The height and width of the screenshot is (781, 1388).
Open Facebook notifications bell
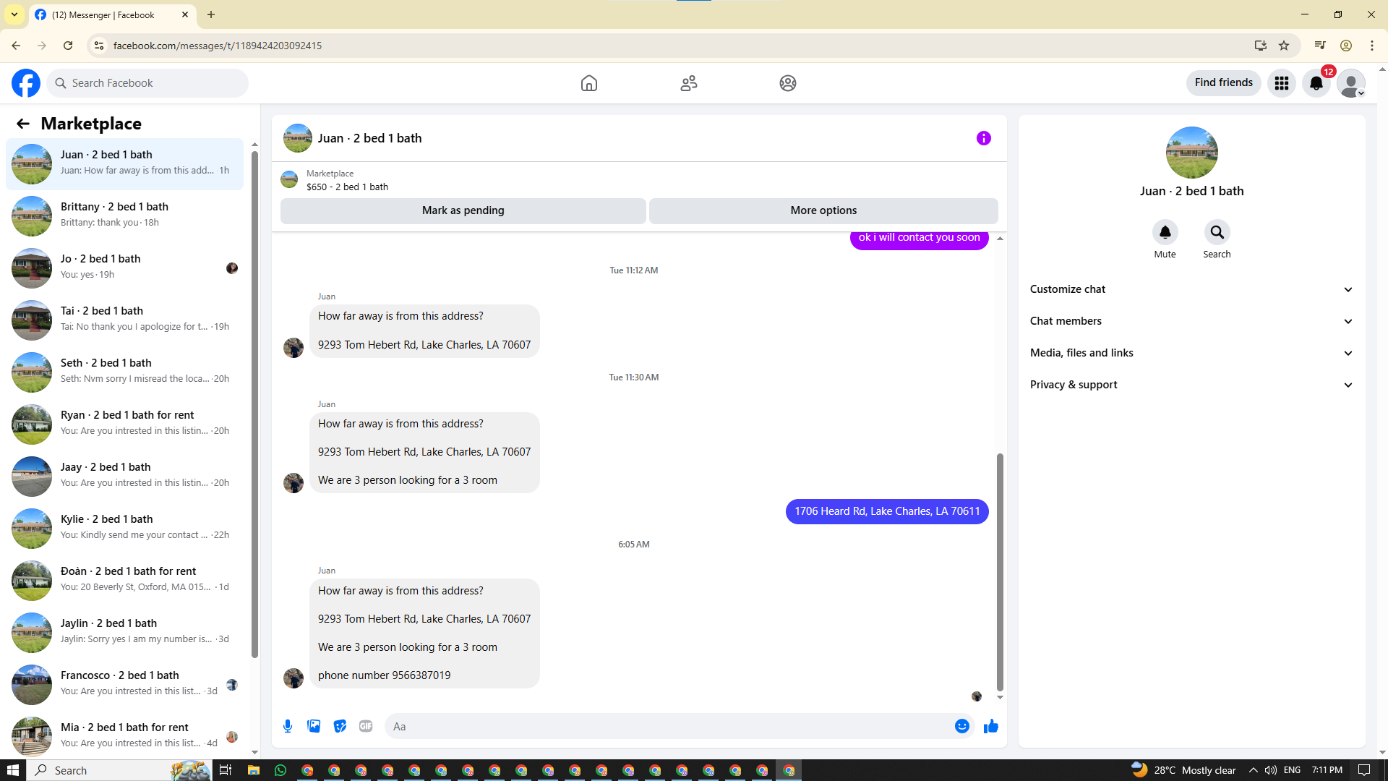pyautogui.click(x=1316, y=83)
